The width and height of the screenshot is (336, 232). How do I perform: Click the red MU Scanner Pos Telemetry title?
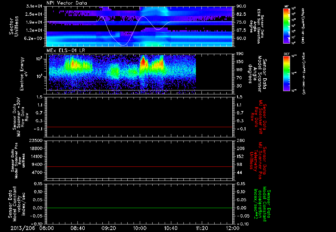(x=258, y=161)
